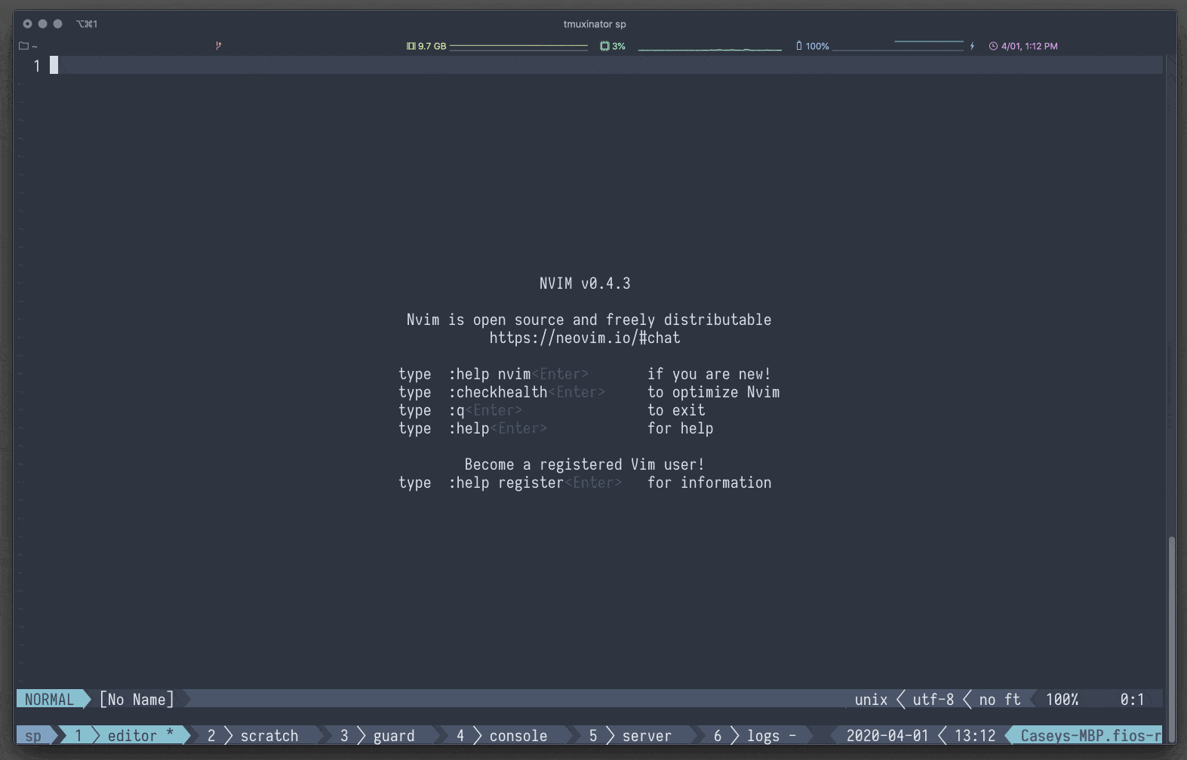Switch to tmux window 1 editor
This screenshot has width=1187, height=760.
125,735
